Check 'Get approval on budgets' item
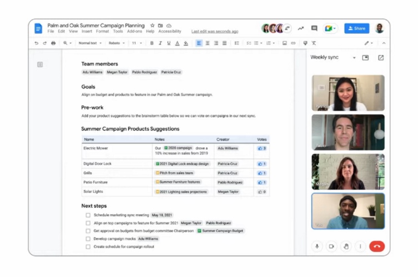 point(88,231)
